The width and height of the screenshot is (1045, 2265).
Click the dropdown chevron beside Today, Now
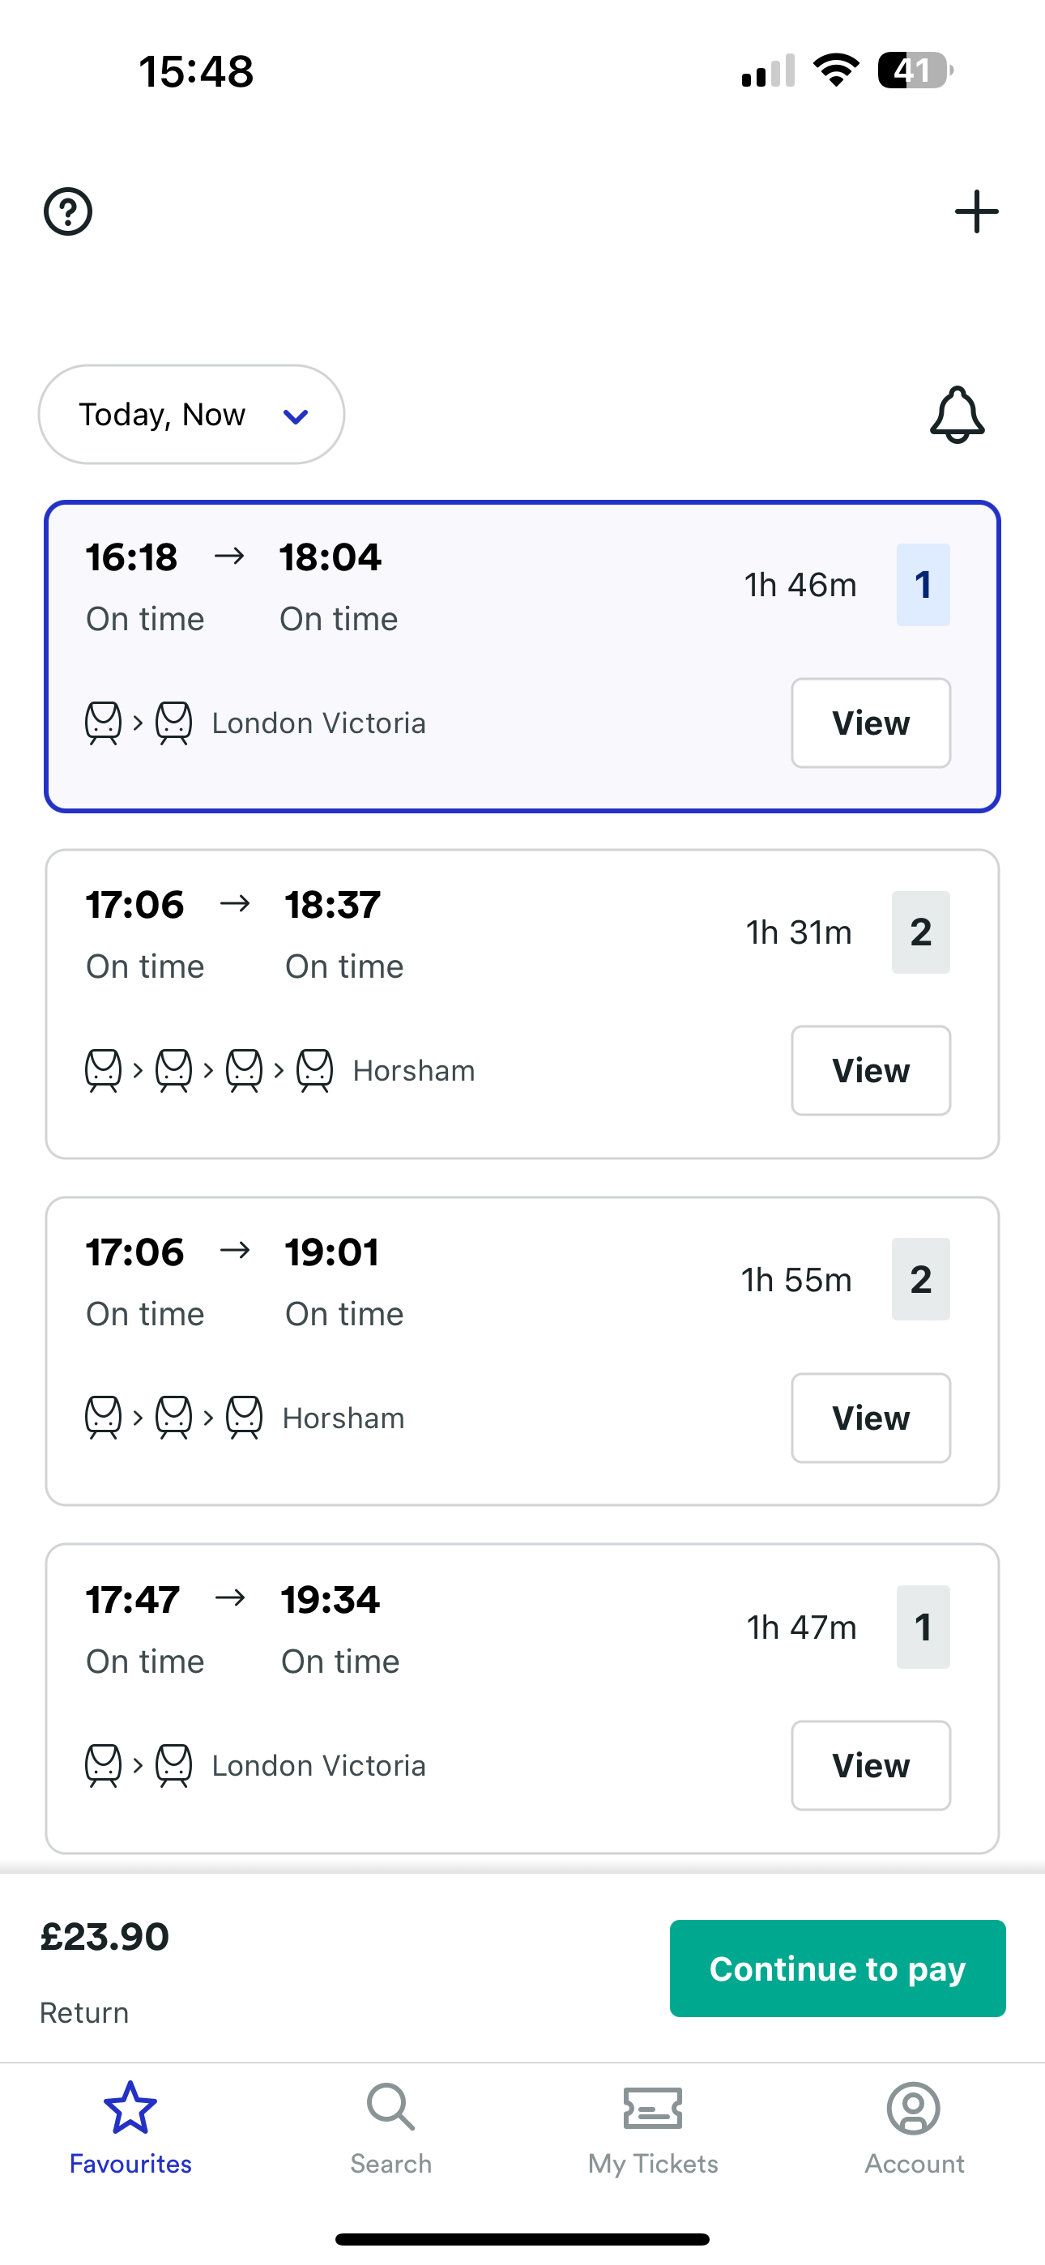pyautogui.click(x=296, y=416)
